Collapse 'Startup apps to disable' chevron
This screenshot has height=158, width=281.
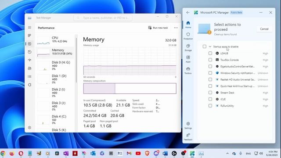[210, 47]
